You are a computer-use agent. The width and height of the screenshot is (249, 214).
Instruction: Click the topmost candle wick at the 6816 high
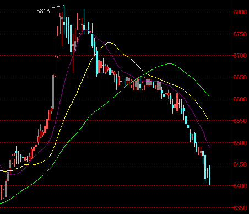point(64,14)
